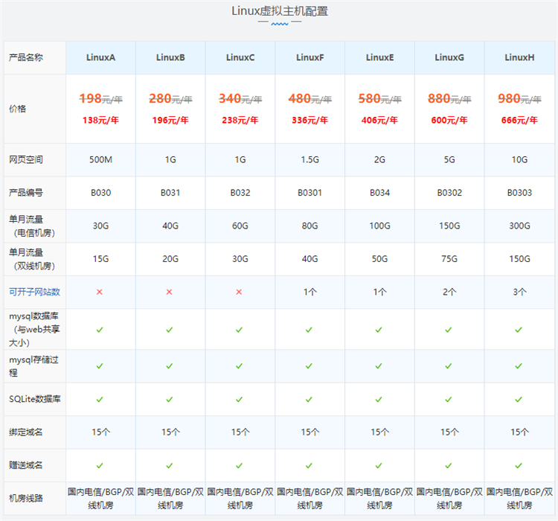Click LinuxF's mysql存储过程 green checkmark
The height and width of the screenshot is (521, 558).
tap(310, 365)
